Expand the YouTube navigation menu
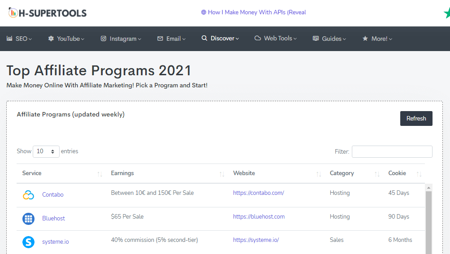 point(66,39)
